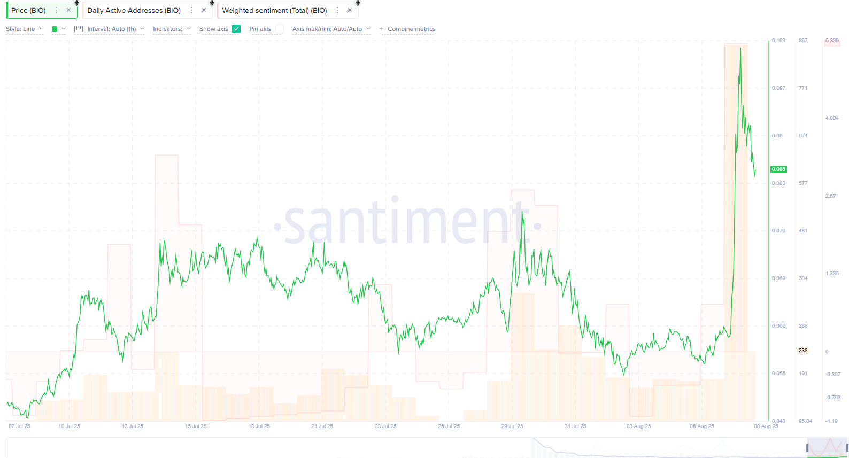Remove the Price (BIO) metric

[68, 10]
